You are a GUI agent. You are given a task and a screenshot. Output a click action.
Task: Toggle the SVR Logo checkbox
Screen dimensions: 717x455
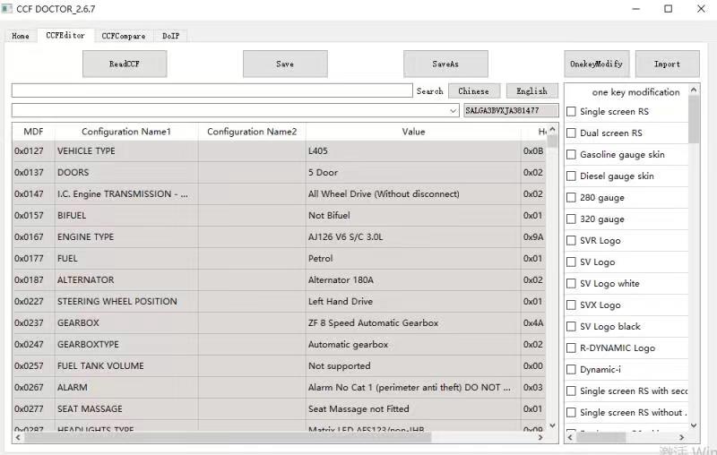[x=572, y=241]
